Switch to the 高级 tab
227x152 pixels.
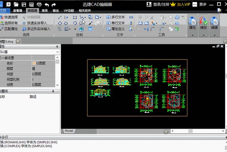tap(45, 11)
